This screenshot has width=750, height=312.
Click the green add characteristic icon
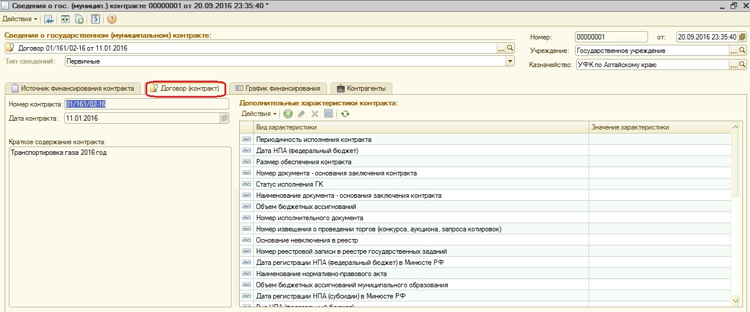[288, 114]
